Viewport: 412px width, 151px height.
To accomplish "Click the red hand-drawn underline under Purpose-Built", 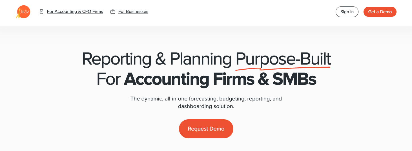I will click(283, 68).
